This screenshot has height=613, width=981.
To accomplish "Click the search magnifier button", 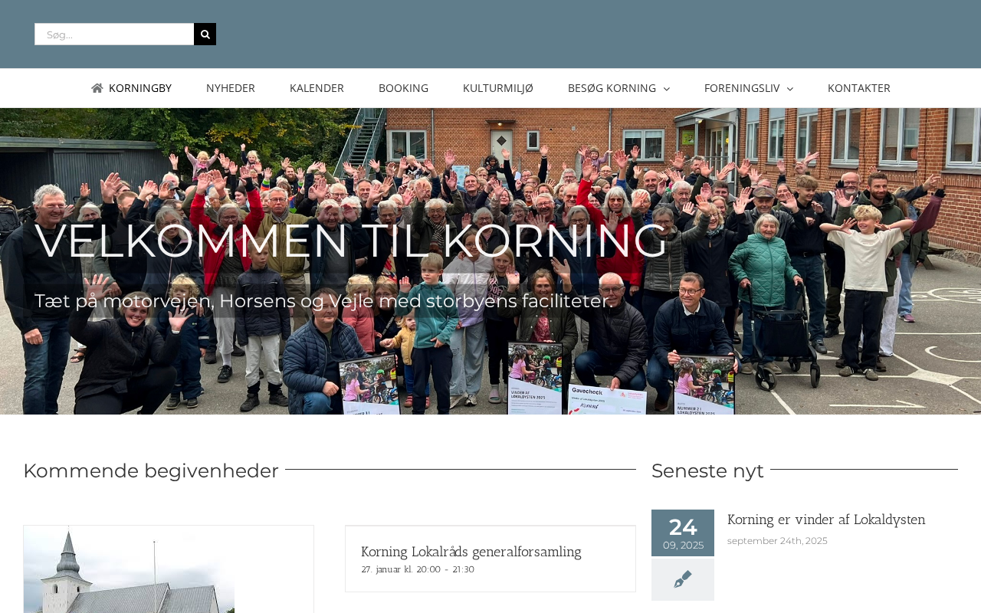I will (205, 34).
